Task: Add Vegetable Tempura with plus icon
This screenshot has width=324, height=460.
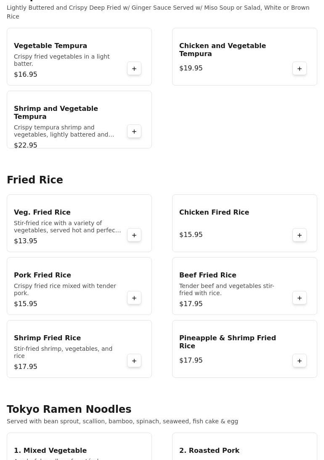Action: click(134, 69)
